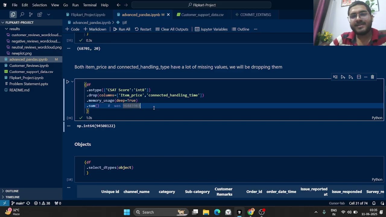Show hidden system tray icons
The image size is (386, 217).
(316, 212)
